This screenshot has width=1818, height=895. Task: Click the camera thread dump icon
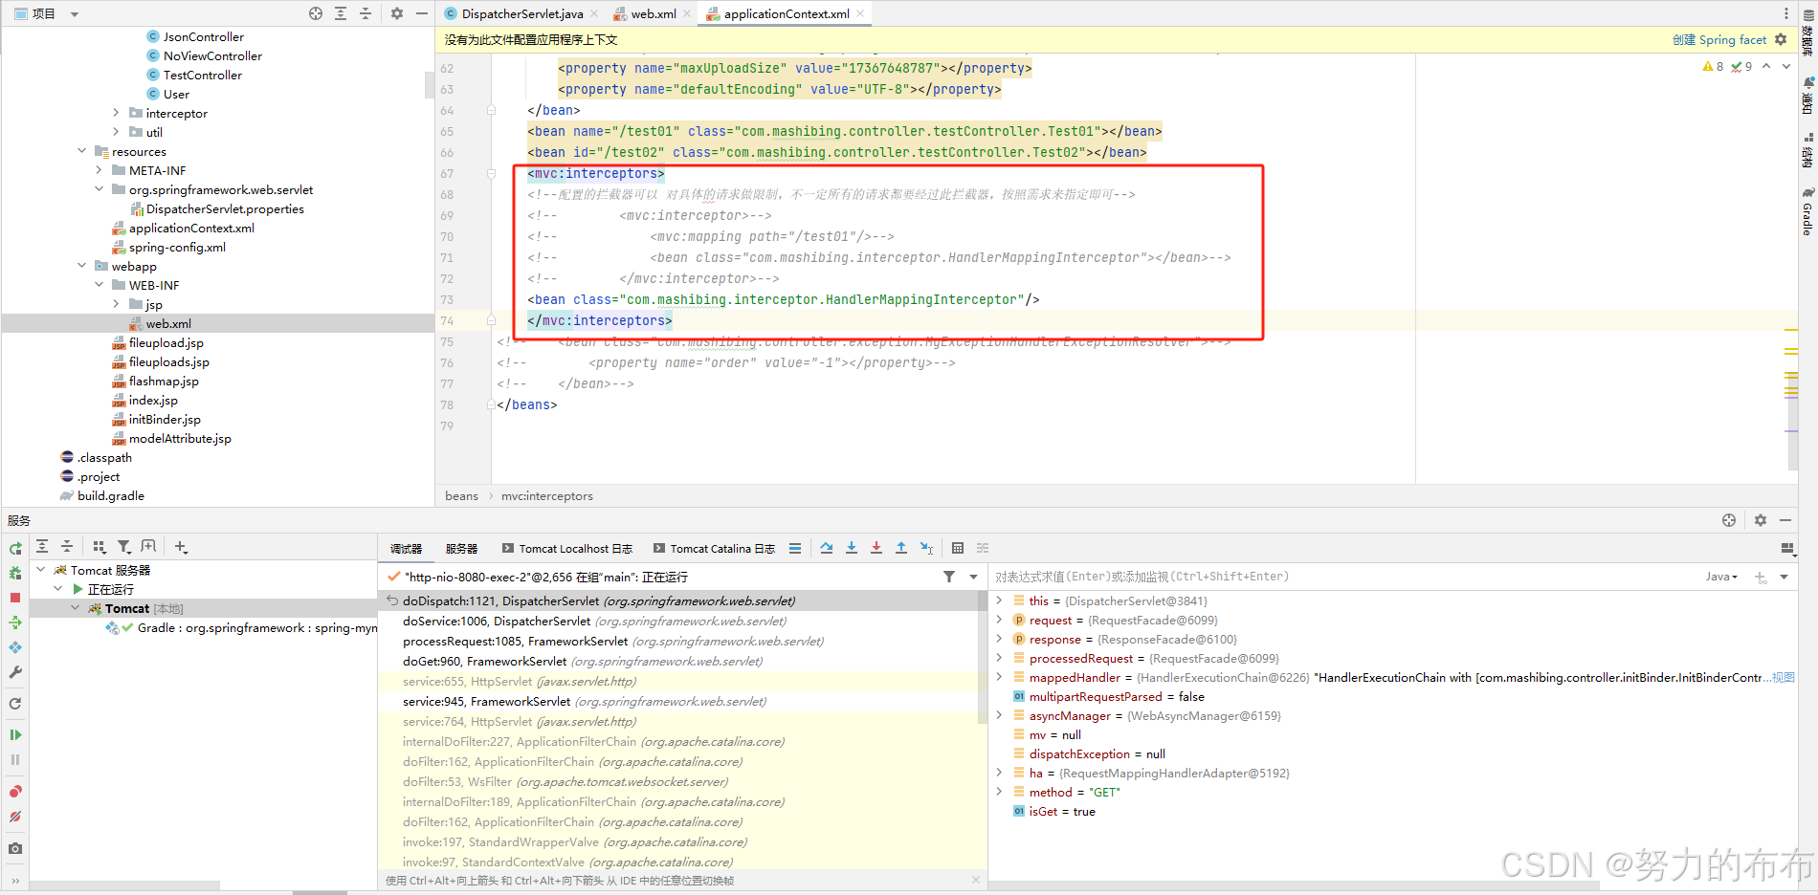[15, 848]
